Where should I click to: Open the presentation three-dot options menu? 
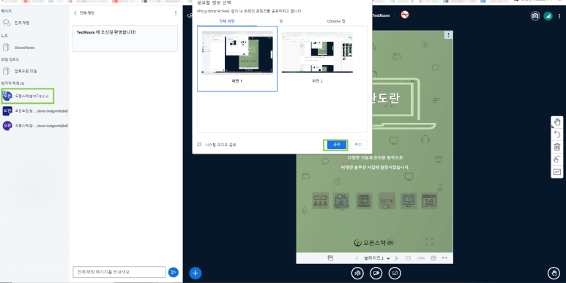click(448, 35)
